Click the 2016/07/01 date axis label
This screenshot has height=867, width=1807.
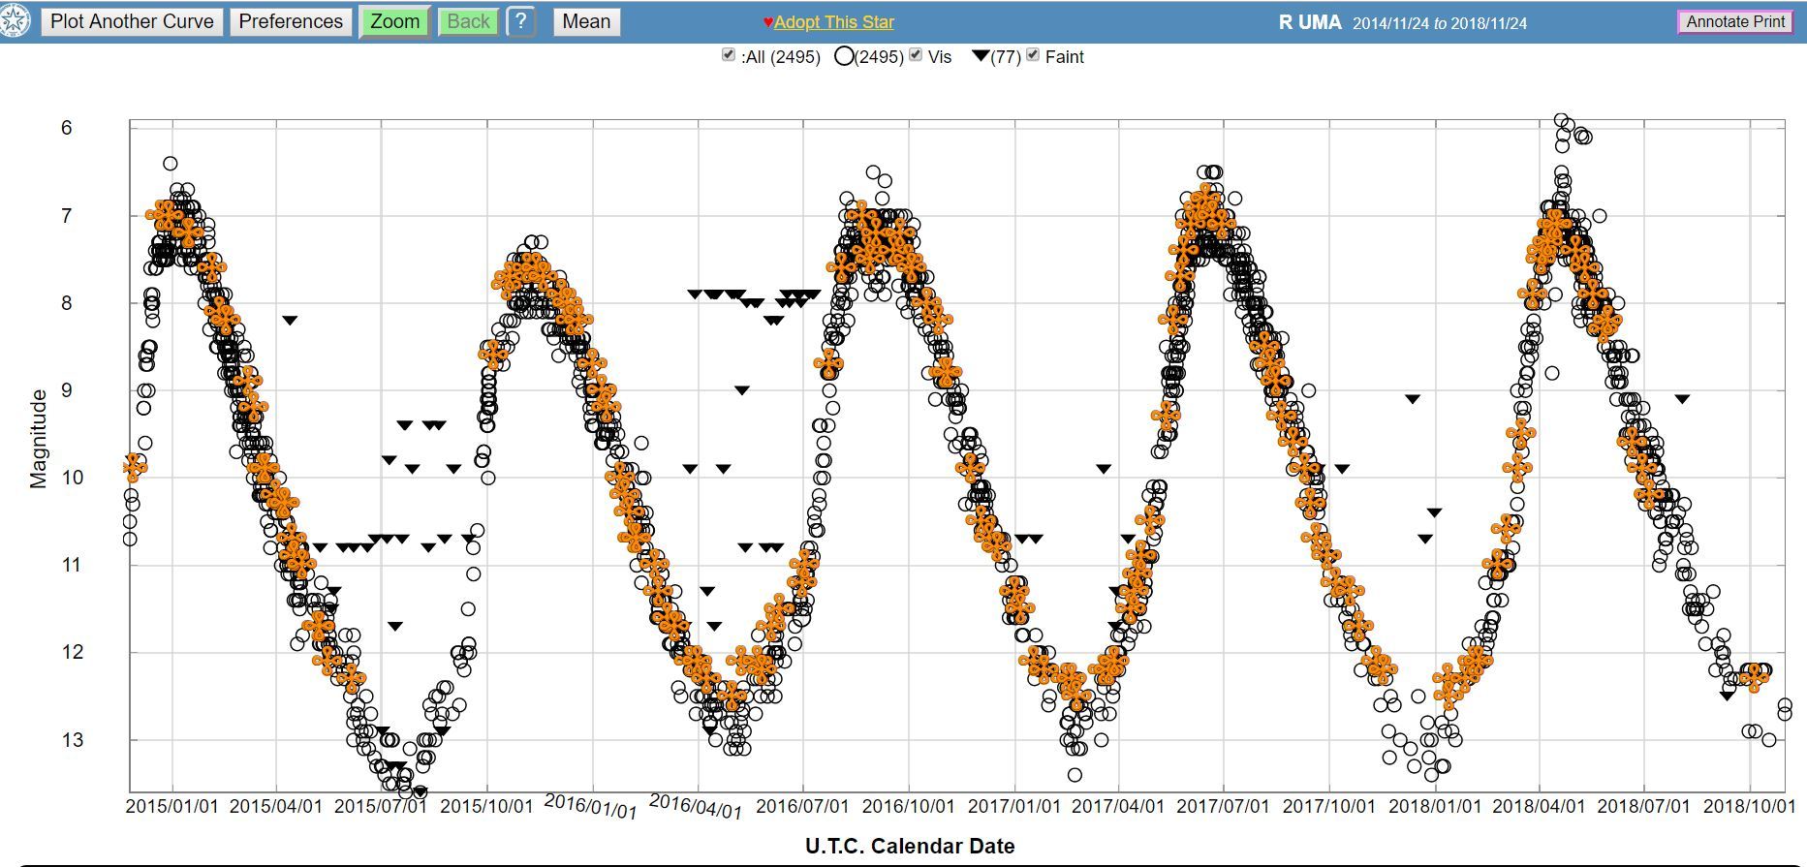click(802, 806)
